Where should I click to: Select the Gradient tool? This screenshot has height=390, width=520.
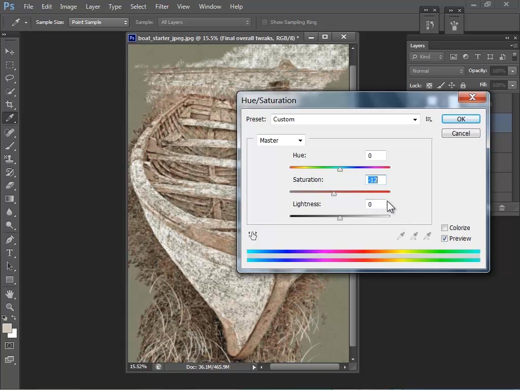10,199
